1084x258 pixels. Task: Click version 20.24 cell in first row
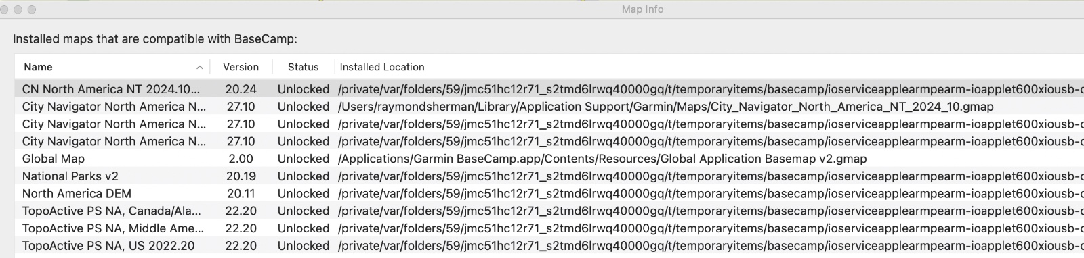pos(241,89)
